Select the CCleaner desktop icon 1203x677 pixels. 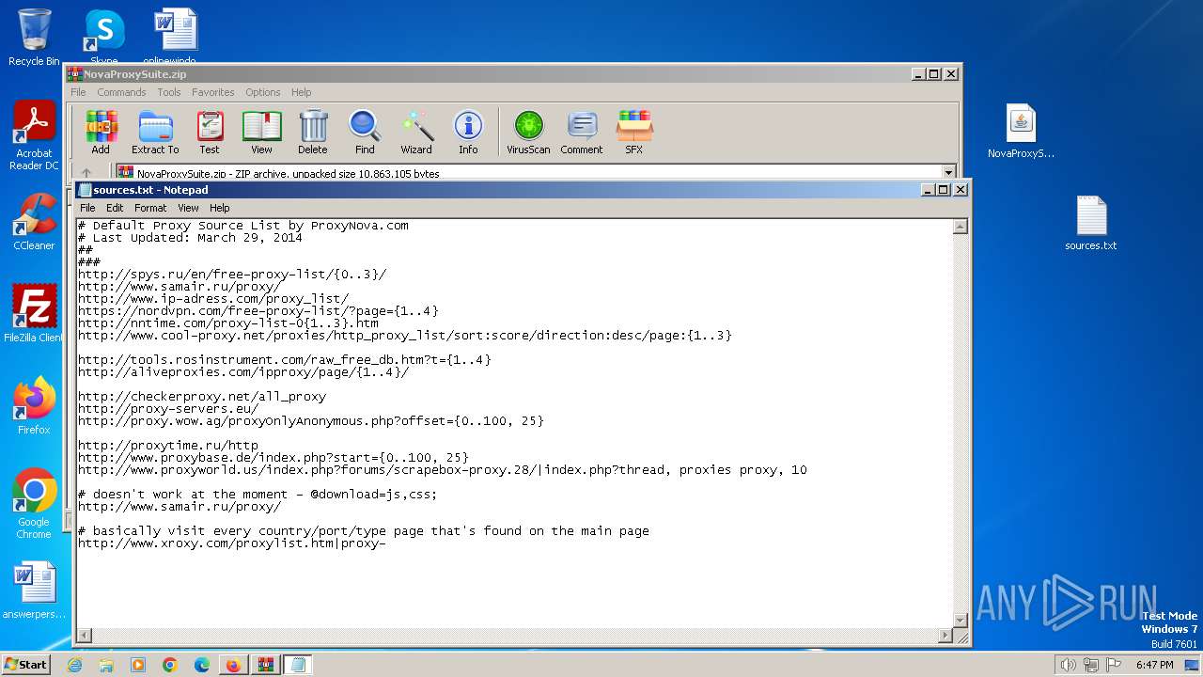coord(34,222)
